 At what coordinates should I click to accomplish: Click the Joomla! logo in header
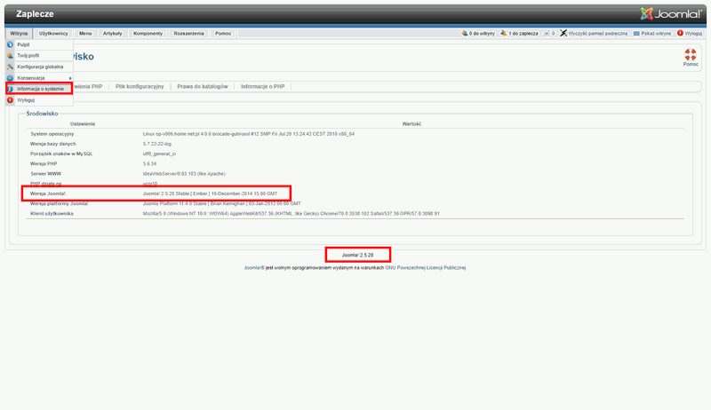coord(671,14)
